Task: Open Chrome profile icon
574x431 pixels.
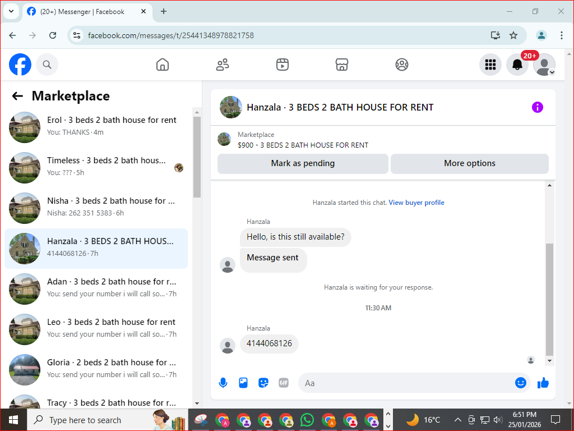Action: [541, 35]
